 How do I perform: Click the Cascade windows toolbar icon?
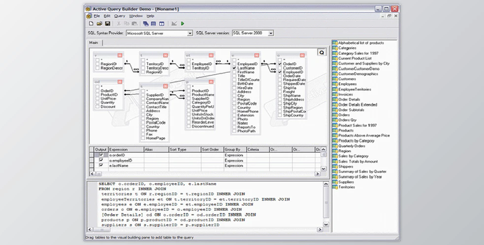146,23
